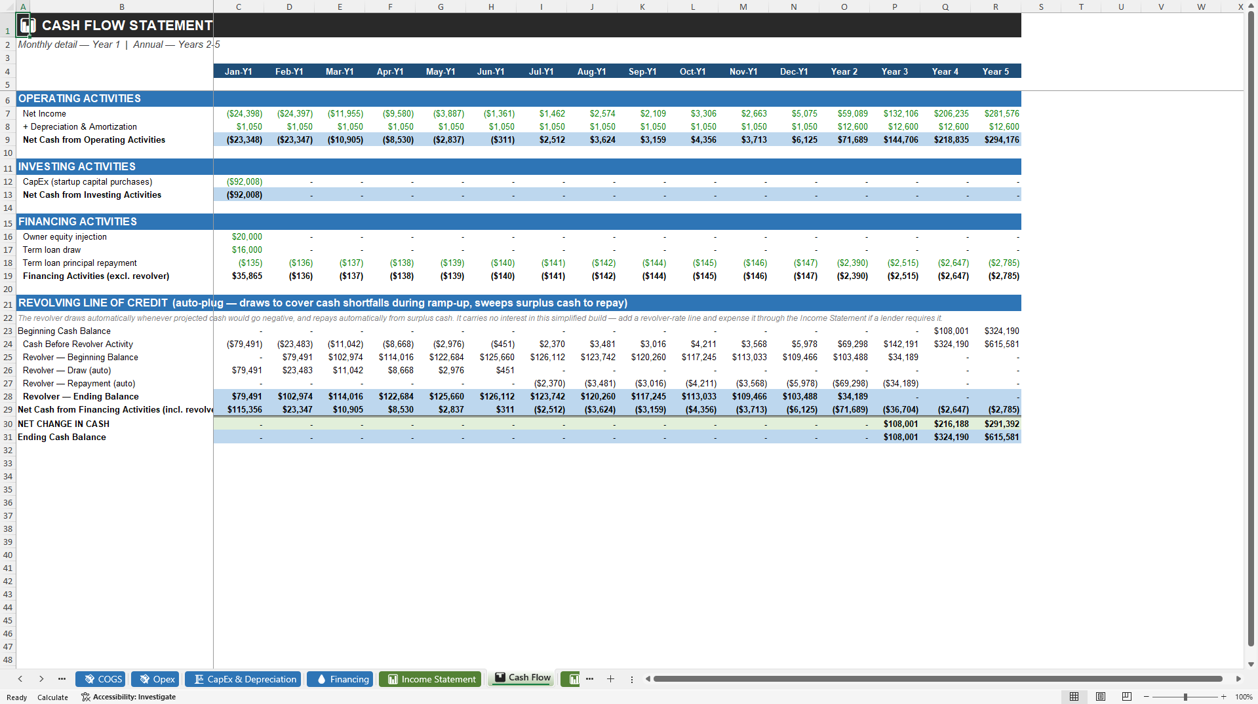Viewport: 1258px width, 704px height.
Task: Click the OPERATING ACTIVITIES section header
Action: coord(79,98)
